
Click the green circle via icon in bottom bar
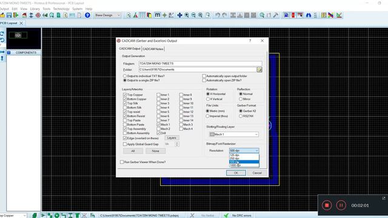[x=56, y=216]
